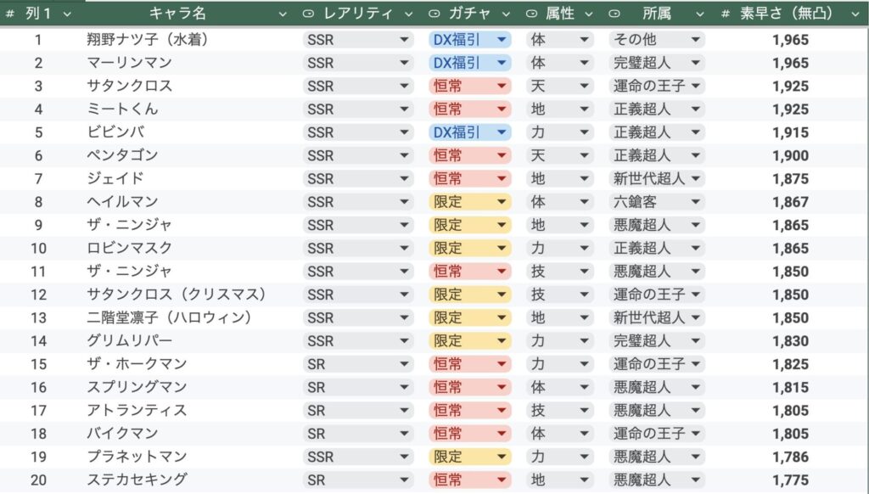
Task: Open the 恒常 gacha chip for ジェイド
Action: pos(470,178)
